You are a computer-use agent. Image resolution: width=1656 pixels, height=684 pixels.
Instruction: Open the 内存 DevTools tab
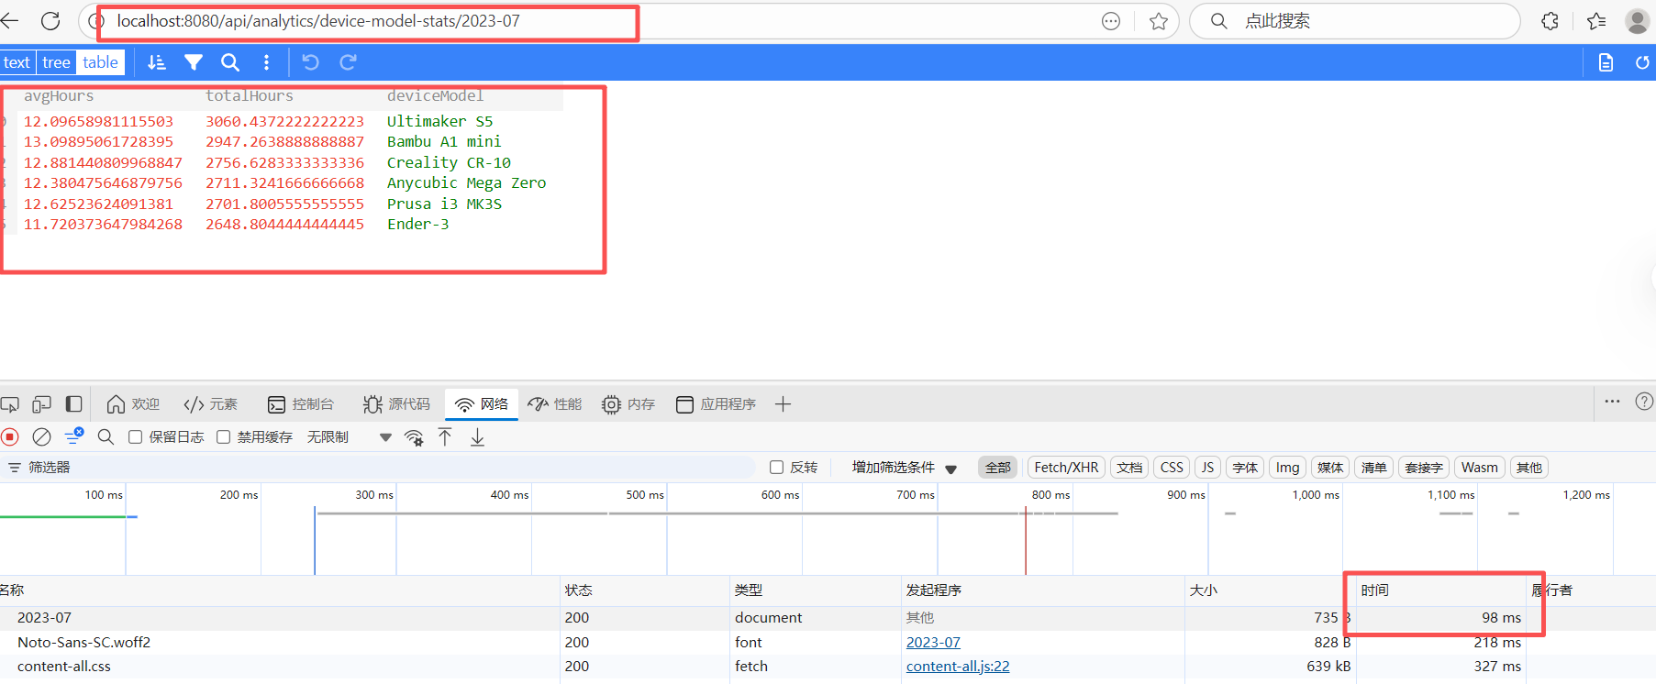[x=628, y=404]
